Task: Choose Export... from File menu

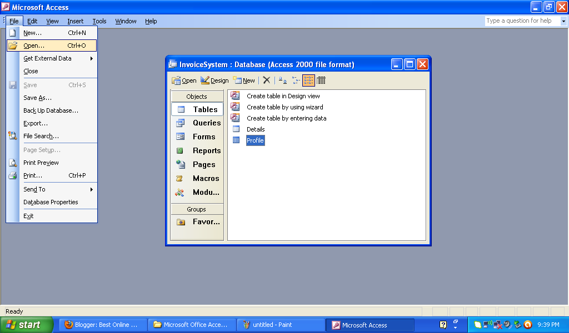Action: (x=52, y=123)
